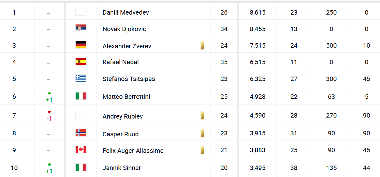Click the gold badge next to Andrey Rublev
Viewport: 380px width, 177px height.
[x=202, y=115]
